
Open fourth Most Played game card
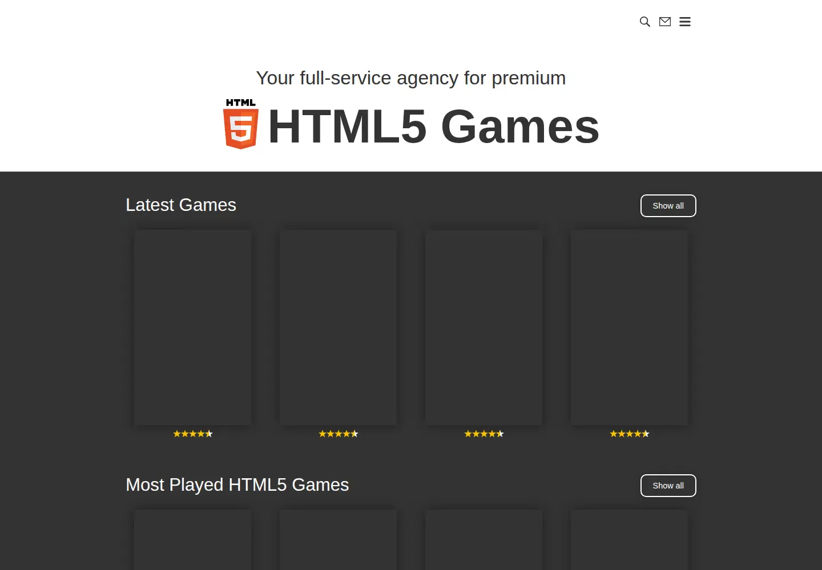630,540
